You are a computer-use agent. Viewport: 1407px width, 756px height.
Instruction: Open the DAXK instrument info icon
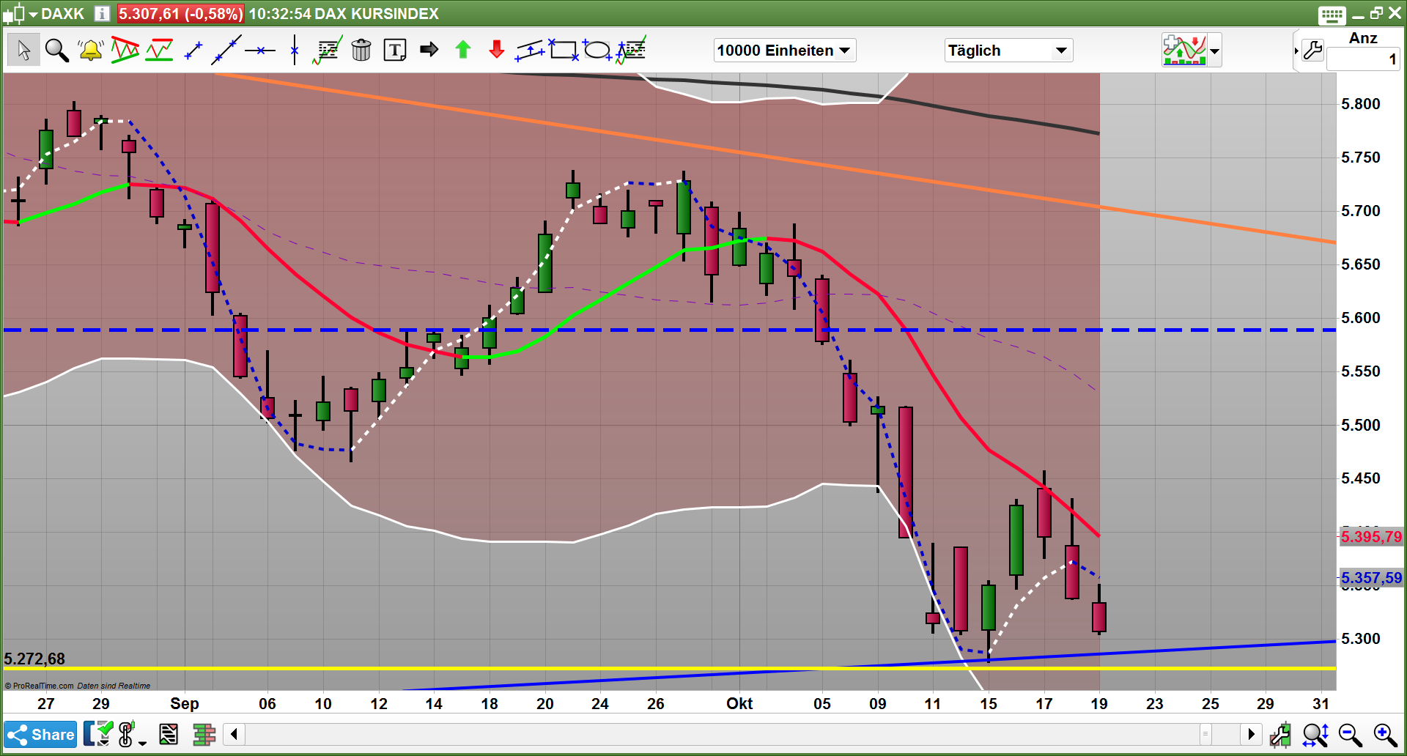tap(103, 13)
